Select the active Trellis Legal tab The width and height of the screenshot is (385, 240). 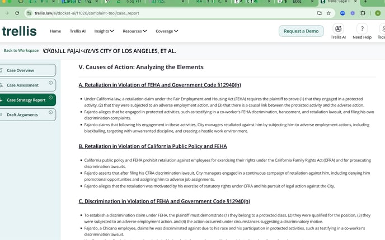pos(339,2)
